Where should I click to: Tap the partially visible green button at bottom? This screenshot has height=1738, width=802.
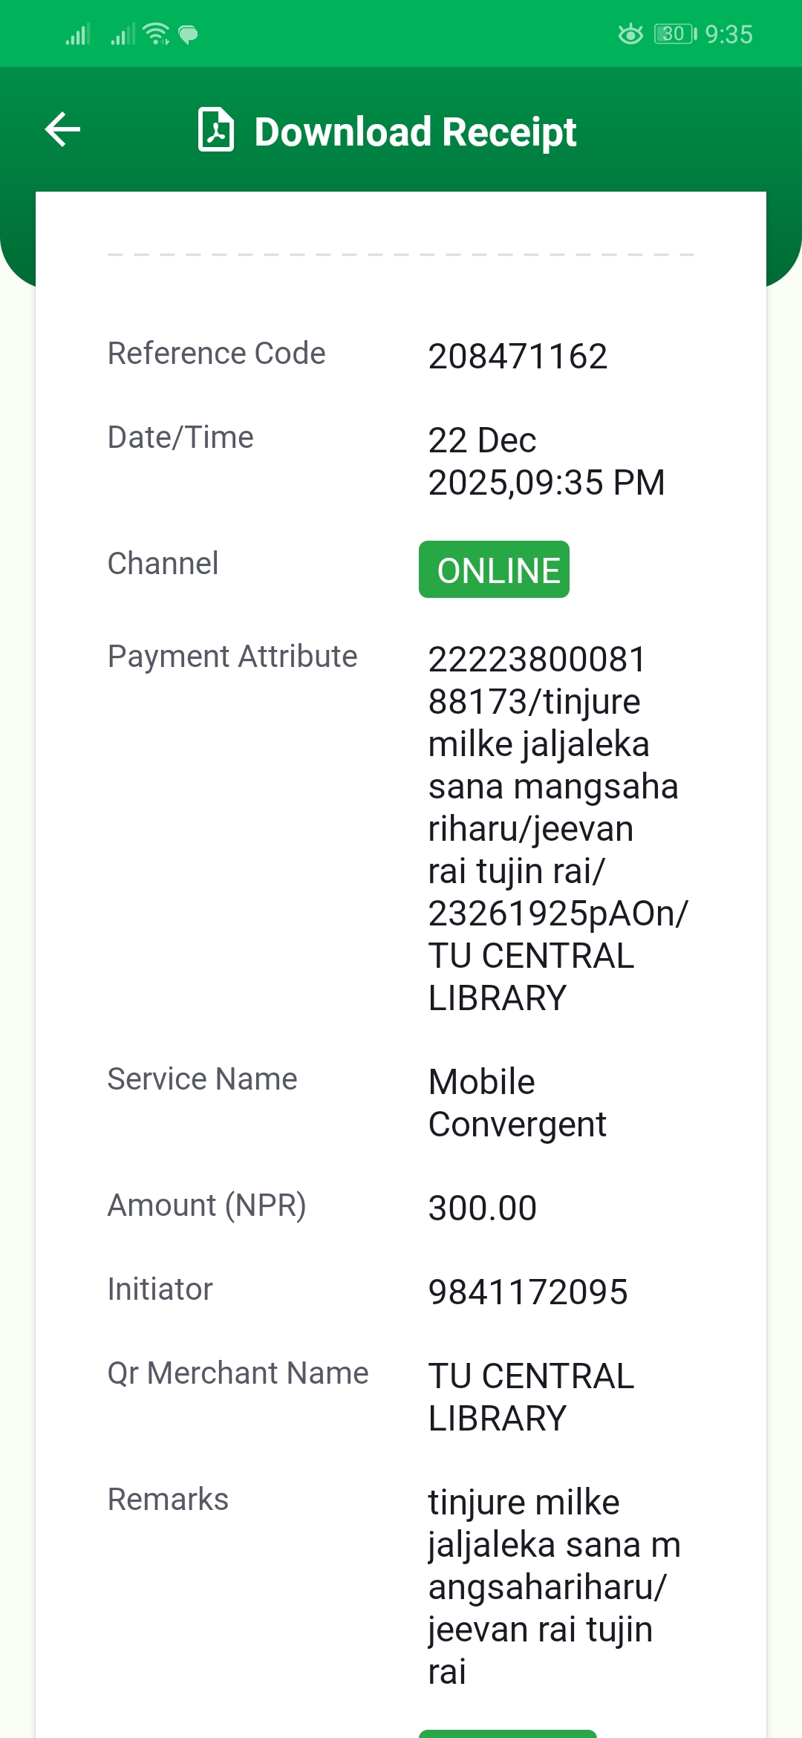pos(508,1733)
